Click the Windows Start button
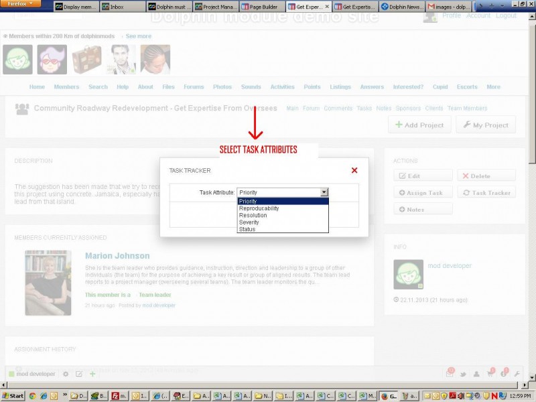Image resolution: width=536 pixels, height=402 pixels. [x=13, y=396]
